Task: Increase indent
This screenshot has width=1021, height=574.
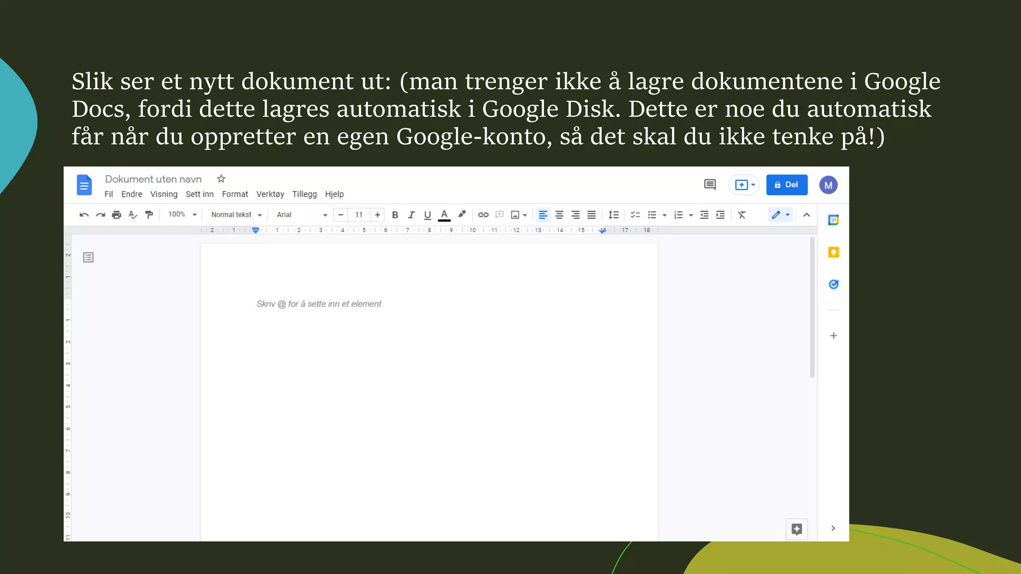Action: coord(720,215)
